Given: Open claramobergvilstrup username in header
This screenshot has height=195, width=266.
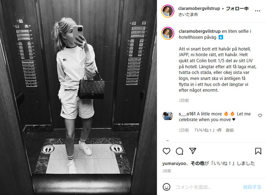Looking at the screenshot, I should [199, 8].
